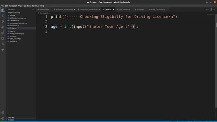Switch to the type_convert.py tab
Screen dimensions: 217x122
124,9
